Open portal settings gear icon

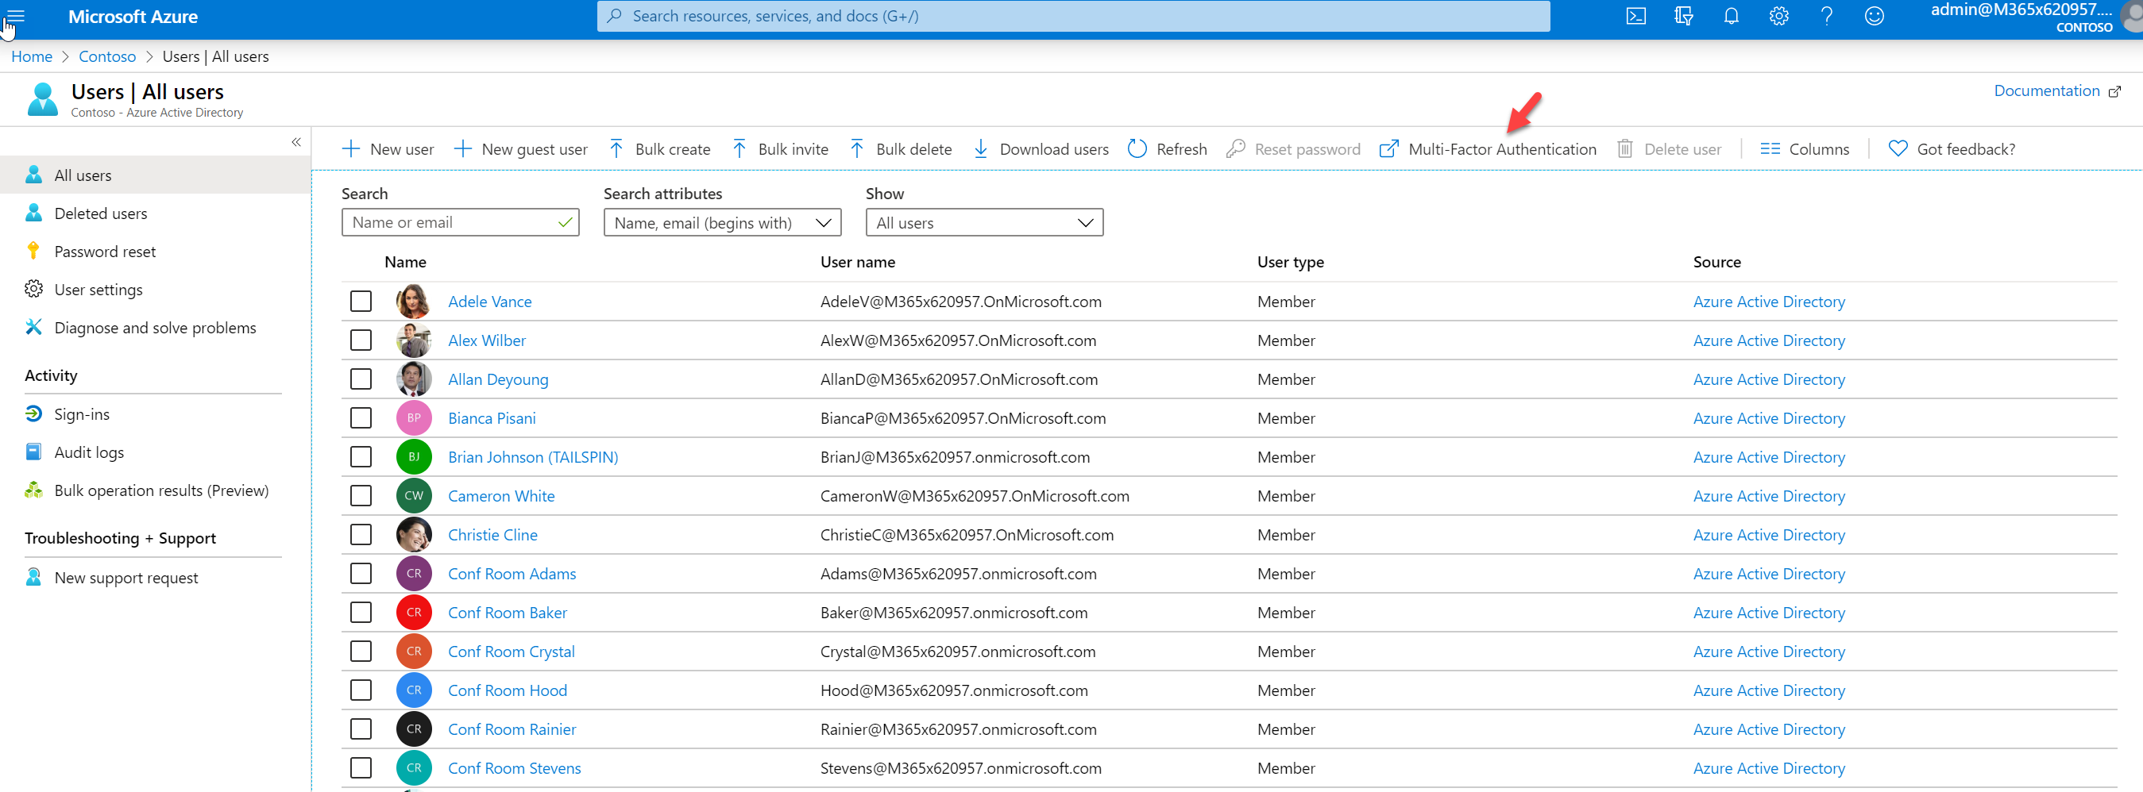coord(1778,16)
